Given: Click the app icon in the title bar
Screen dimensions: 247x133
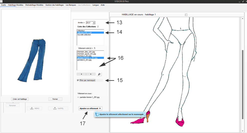Looking at the screenshot, I should 2,1.
